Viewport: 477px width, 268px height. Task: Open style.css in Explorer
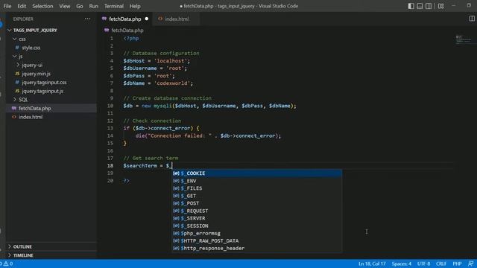click(31, 48)
